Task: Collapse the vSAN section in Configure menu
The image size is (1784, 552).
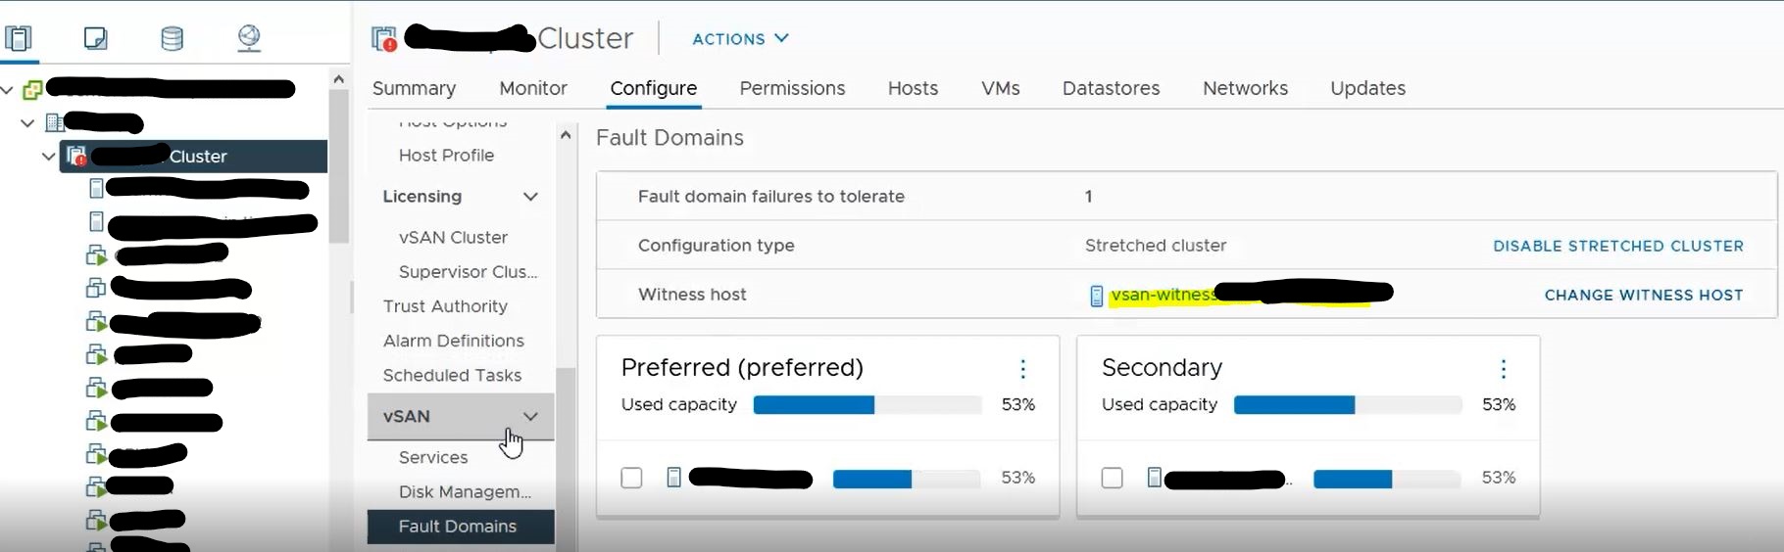Action: [530, 416]
